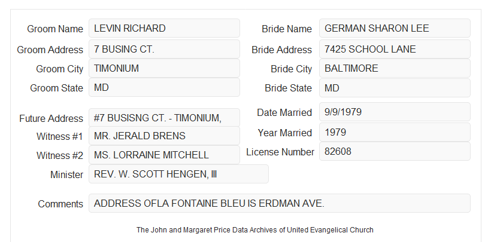Click the Groom City field showing TIMONIUM
This screenshot has height=242, width=482.
[x=164, y=68]
